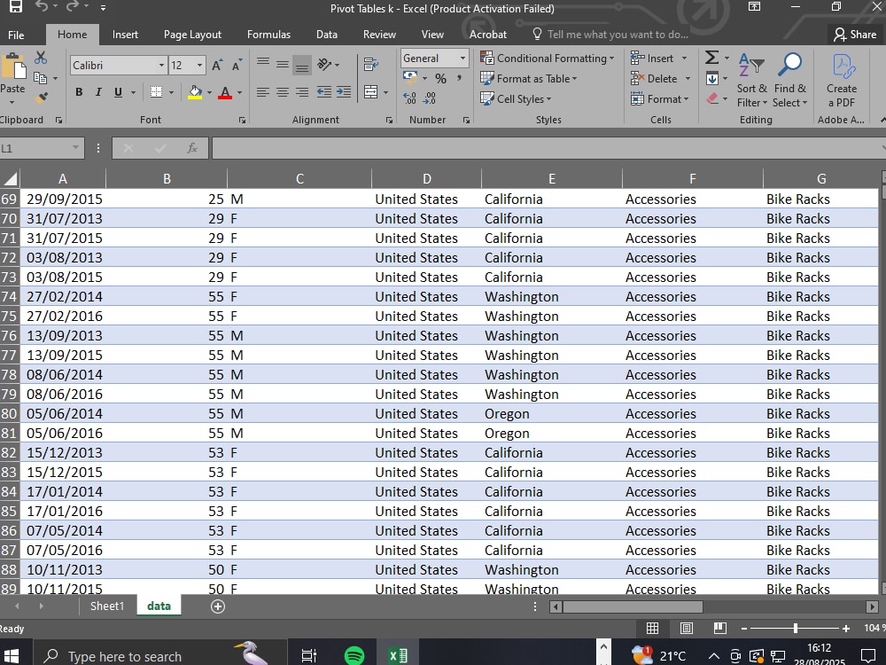Select Bottom Align icon
Screen dimensions: 886x665
pos(302,65)
